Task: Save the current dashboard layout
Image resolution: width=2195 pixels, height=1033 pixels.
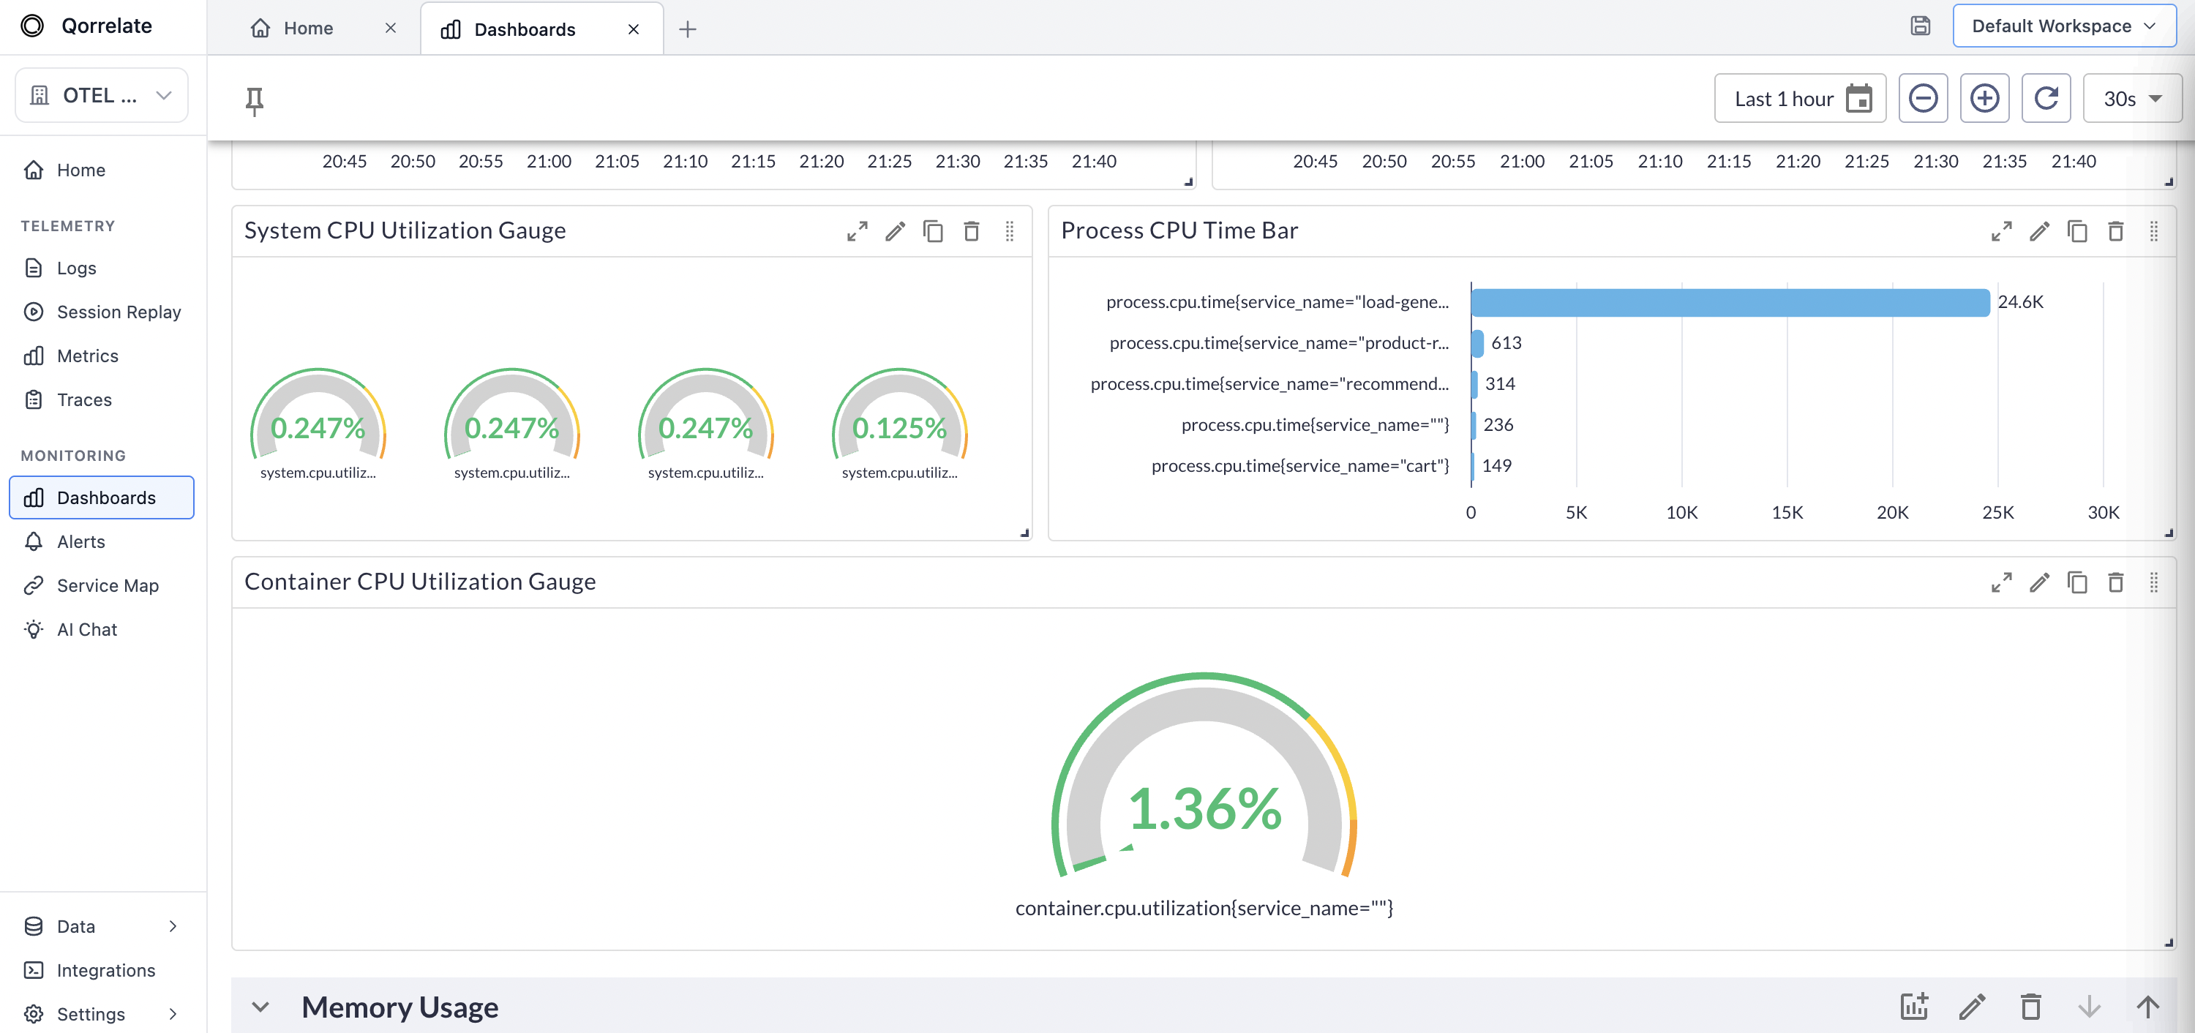Action: point(1920,26)
